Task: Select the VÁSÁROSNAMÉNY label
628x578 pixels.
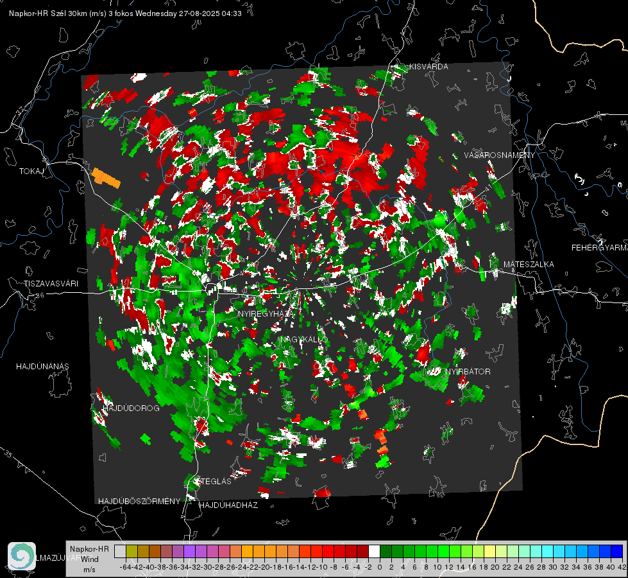Action: (500, 155)
